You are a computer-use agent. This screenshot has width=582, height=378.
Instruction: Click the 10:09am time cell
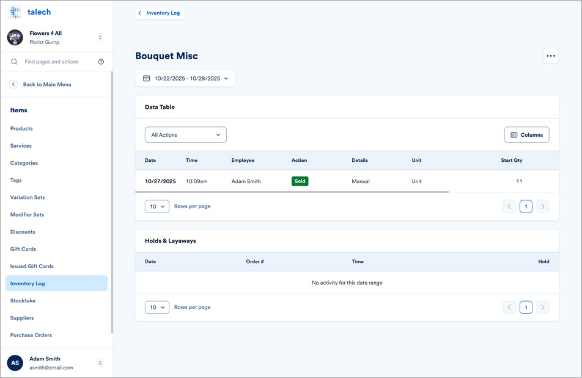[x=197, y=181]
